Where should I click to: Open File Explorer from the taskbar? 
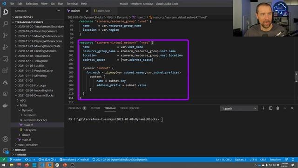click(12, 165)
